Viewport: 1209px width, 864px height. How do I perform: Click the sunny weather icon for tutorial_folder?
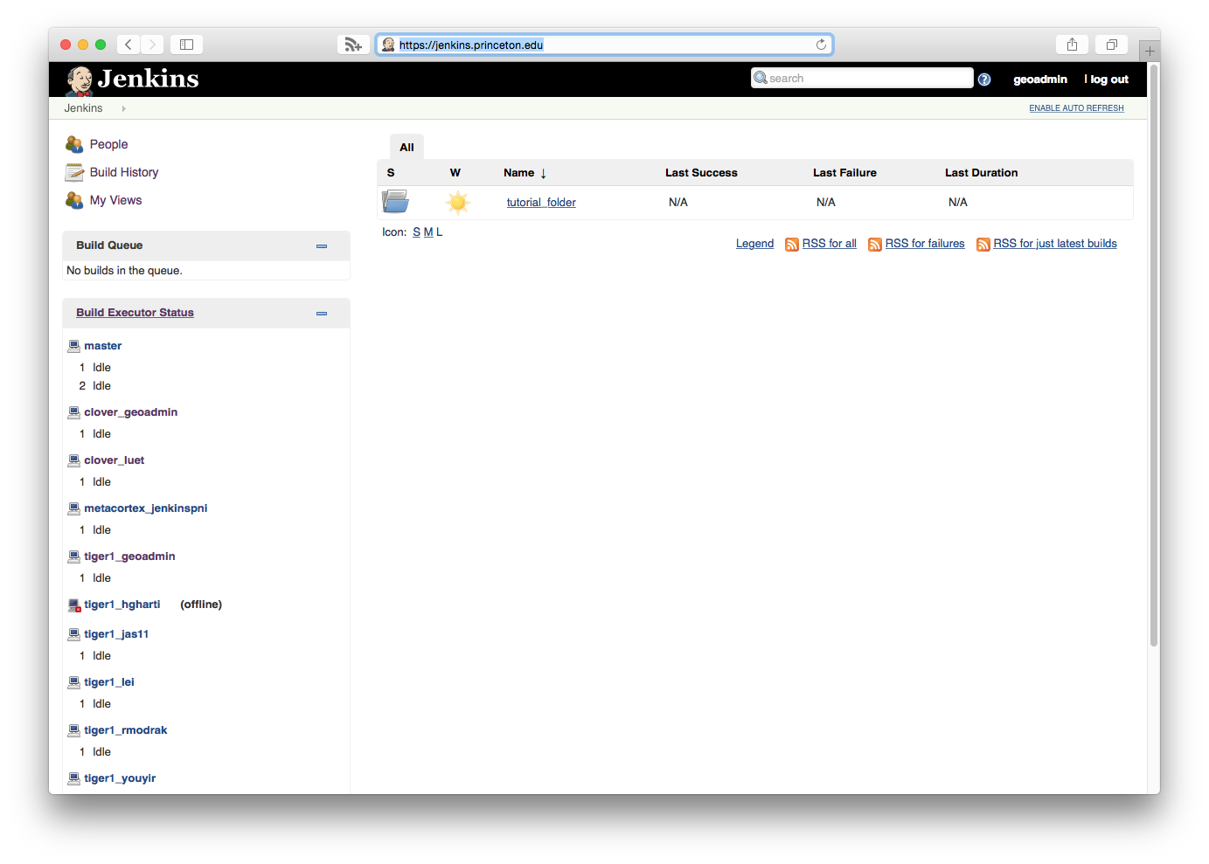(x=457, y=203)
